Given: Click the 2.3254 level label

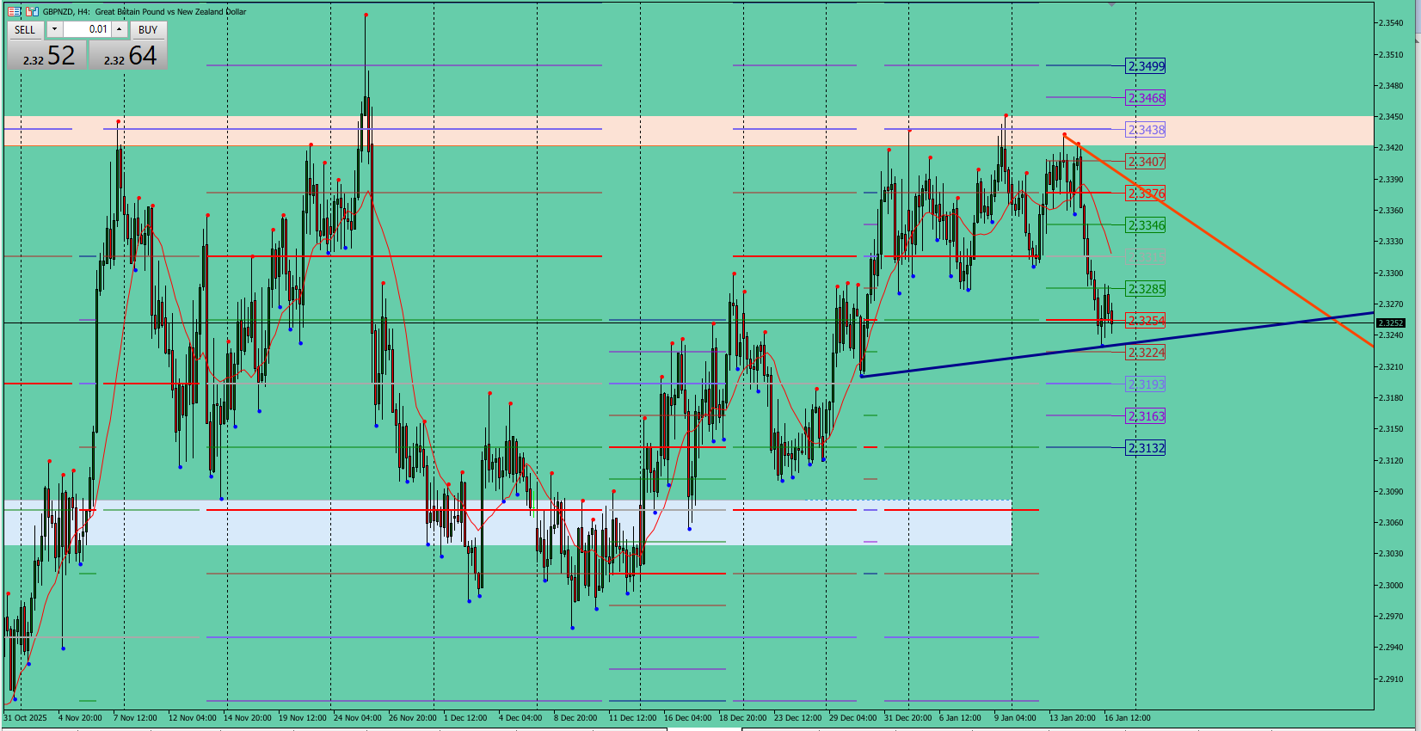Looking at the screenshot, I should 1146,321.
